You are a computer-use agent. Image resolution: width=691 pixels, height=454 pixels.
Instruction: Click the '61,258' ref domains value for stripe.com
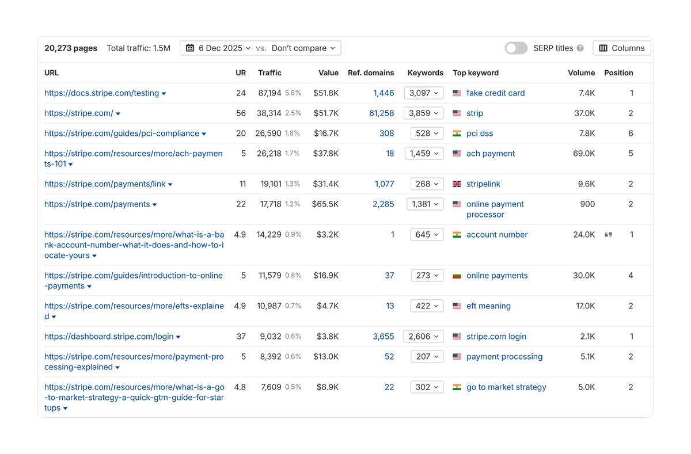(382, 113)
